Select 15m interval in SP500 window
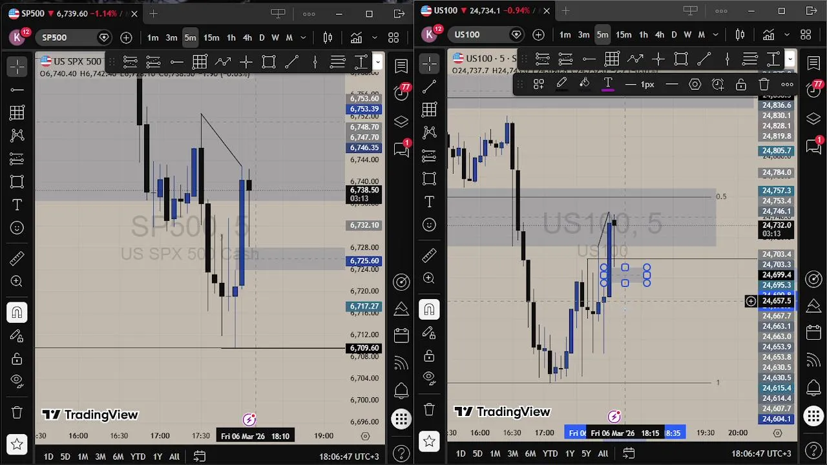This screenshot has height=465, width=827. click(x=211, y=38)
